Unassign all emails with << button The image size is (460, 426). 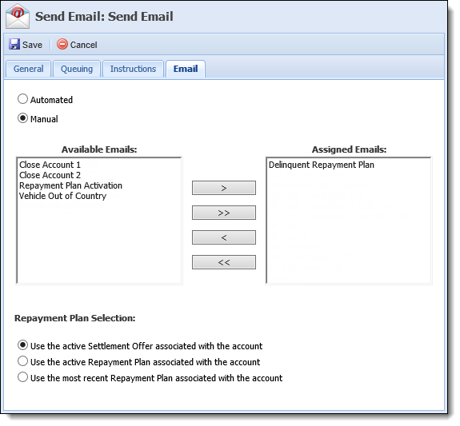[x=223, y=262]
